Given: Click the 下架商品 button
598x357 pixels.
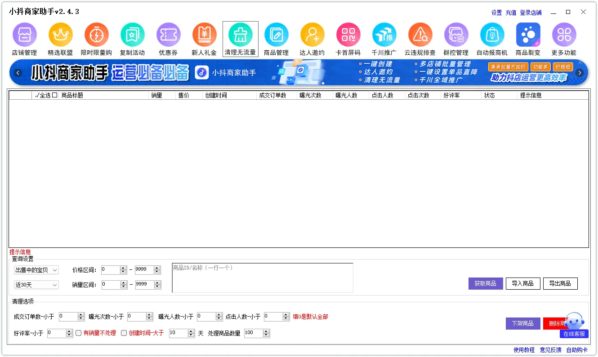Looking at the screenshot, I should tap(522, 323).
